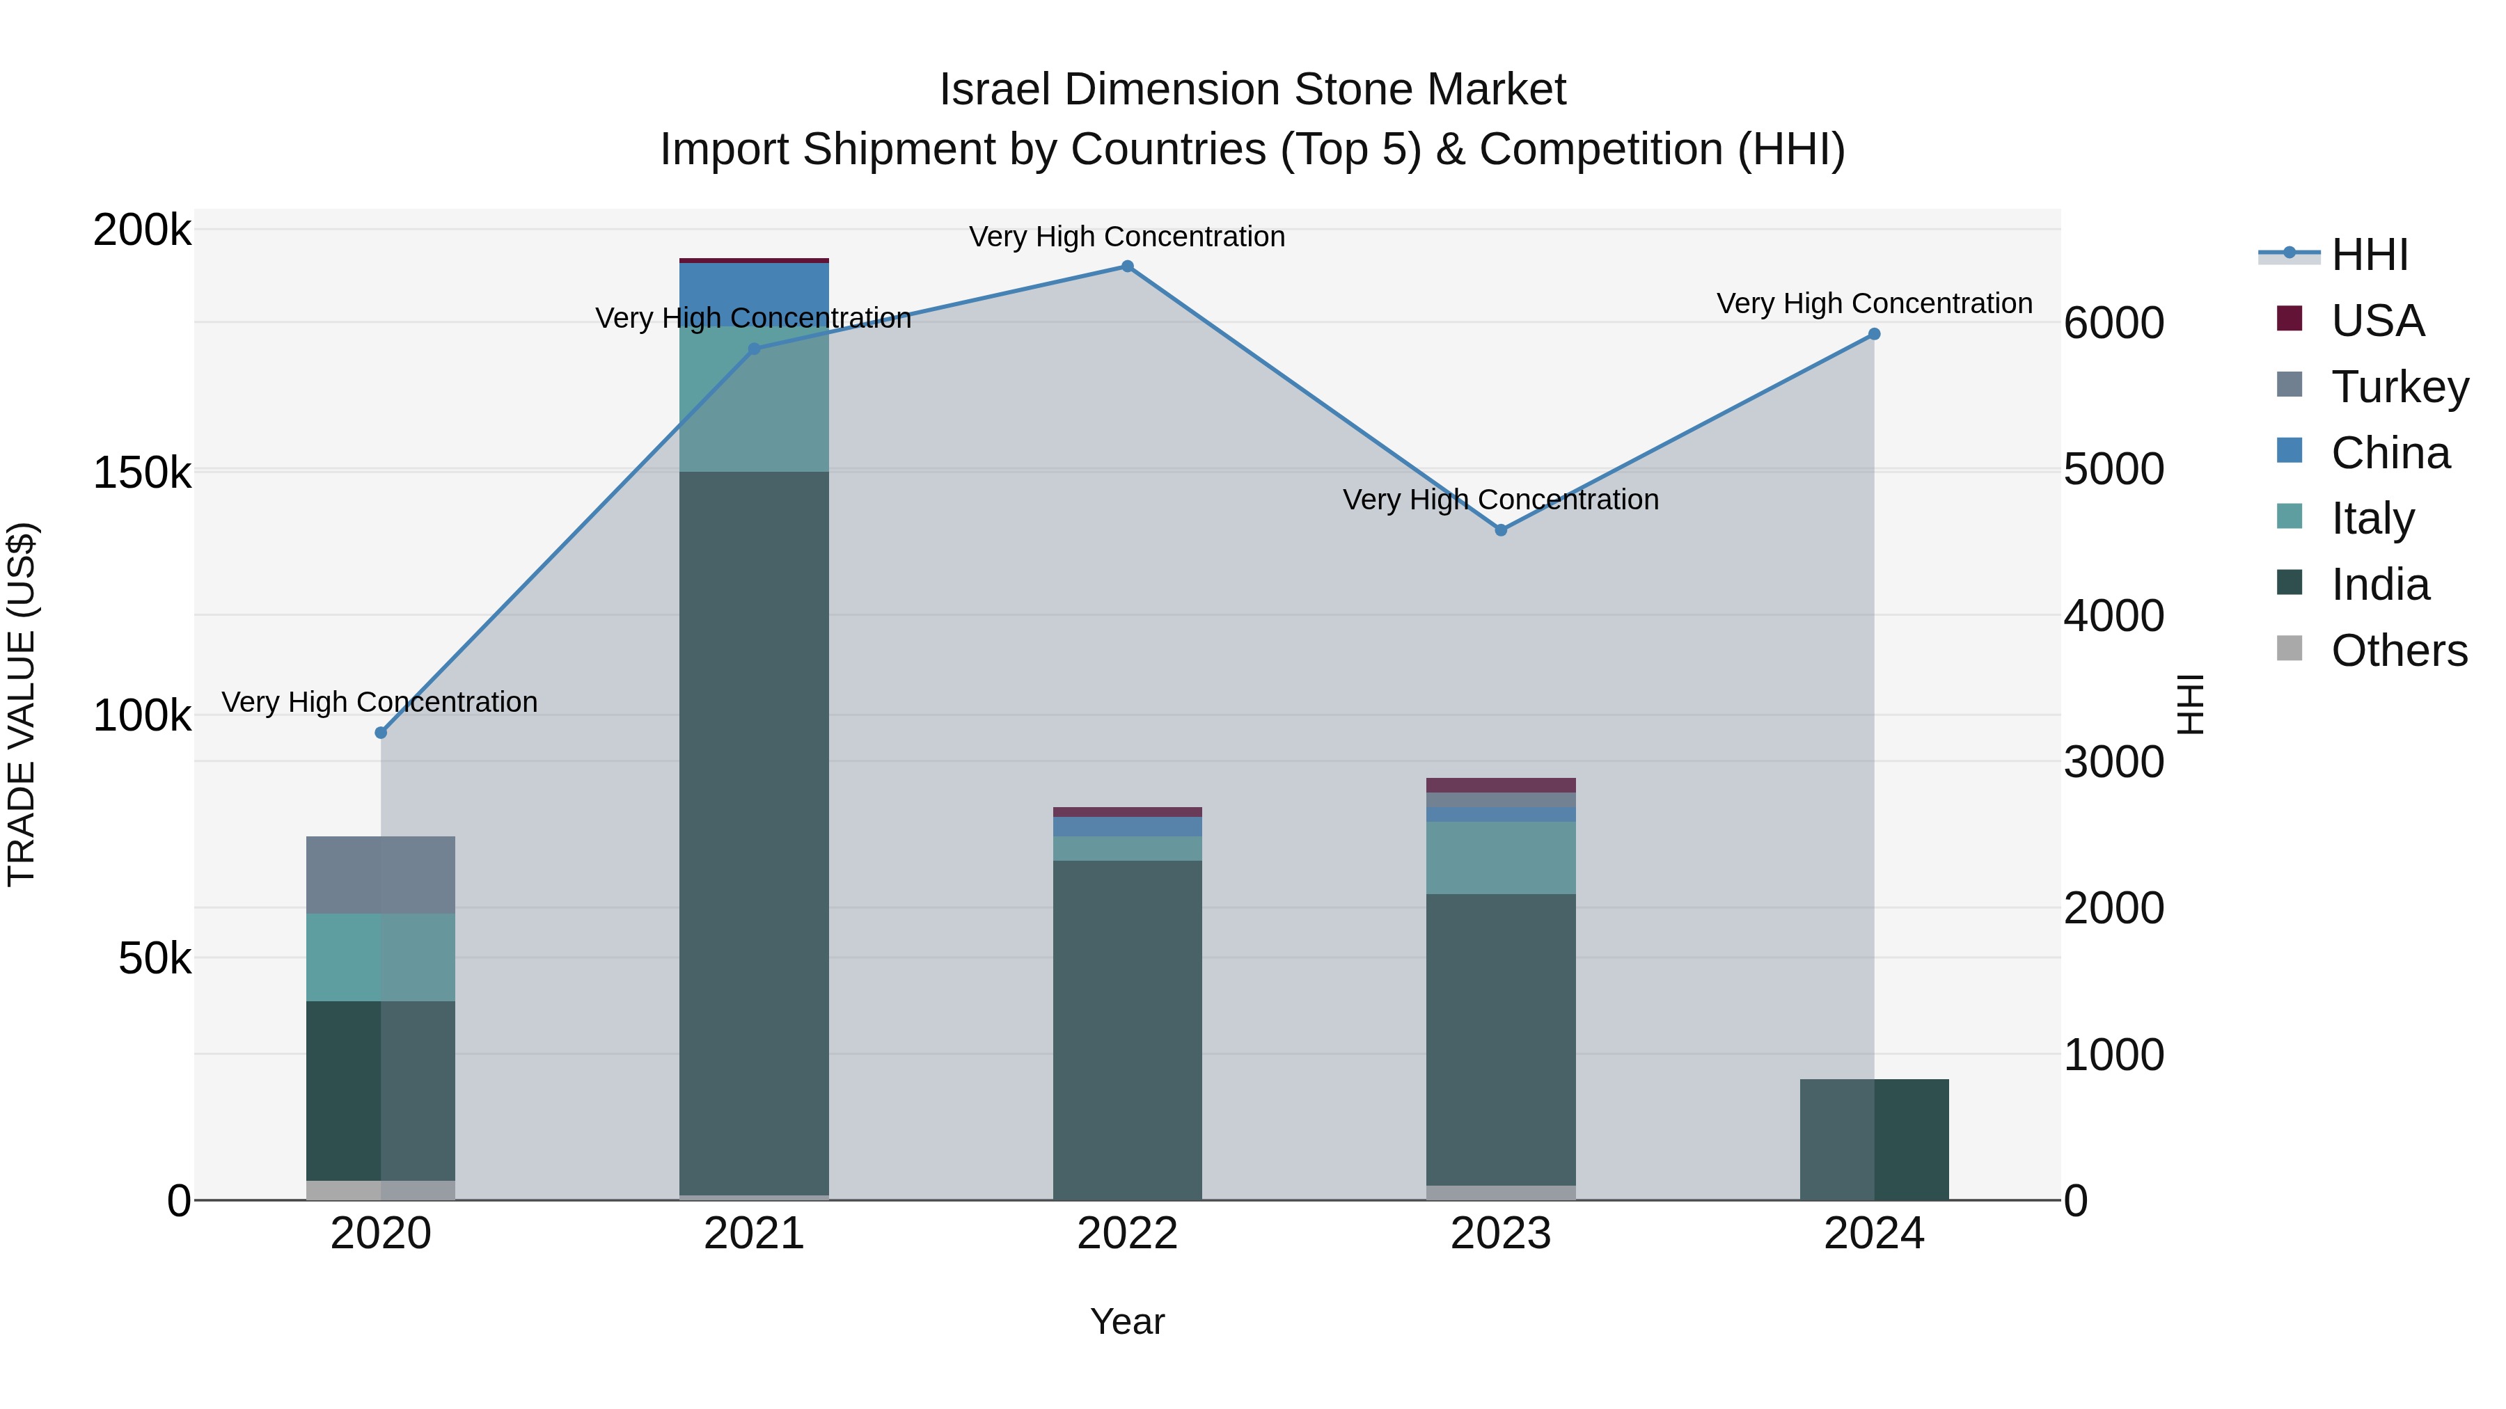The image size is (2506, 1409).
Task: Click the 2023 x-axis label
Action: (x=1501, y=1234)
